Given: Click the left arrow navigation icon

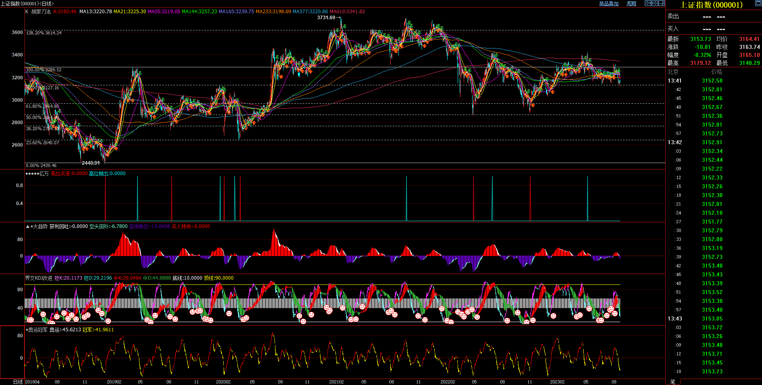Looking at the screenshot, I should coord(648,3).
